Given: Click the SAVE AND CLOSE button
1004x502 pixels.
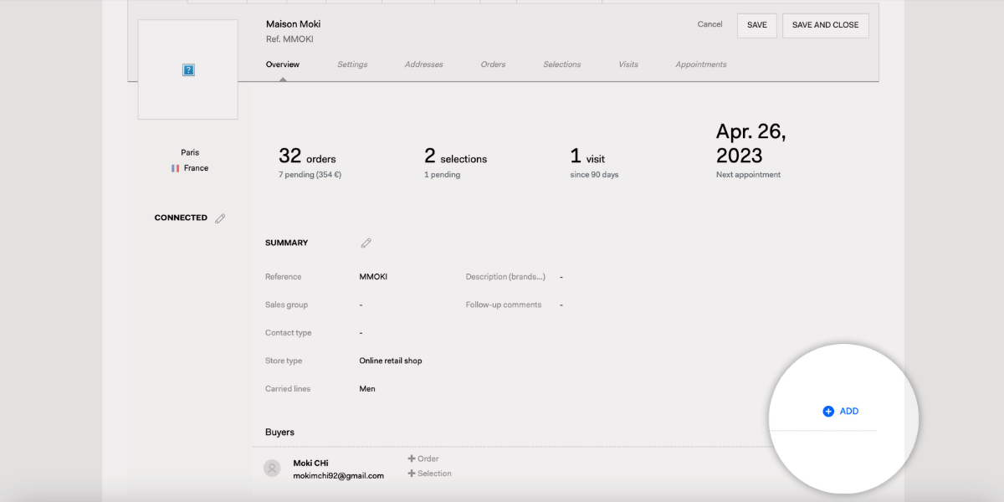Looking at the screenshot, I should (x=826, y=25).
